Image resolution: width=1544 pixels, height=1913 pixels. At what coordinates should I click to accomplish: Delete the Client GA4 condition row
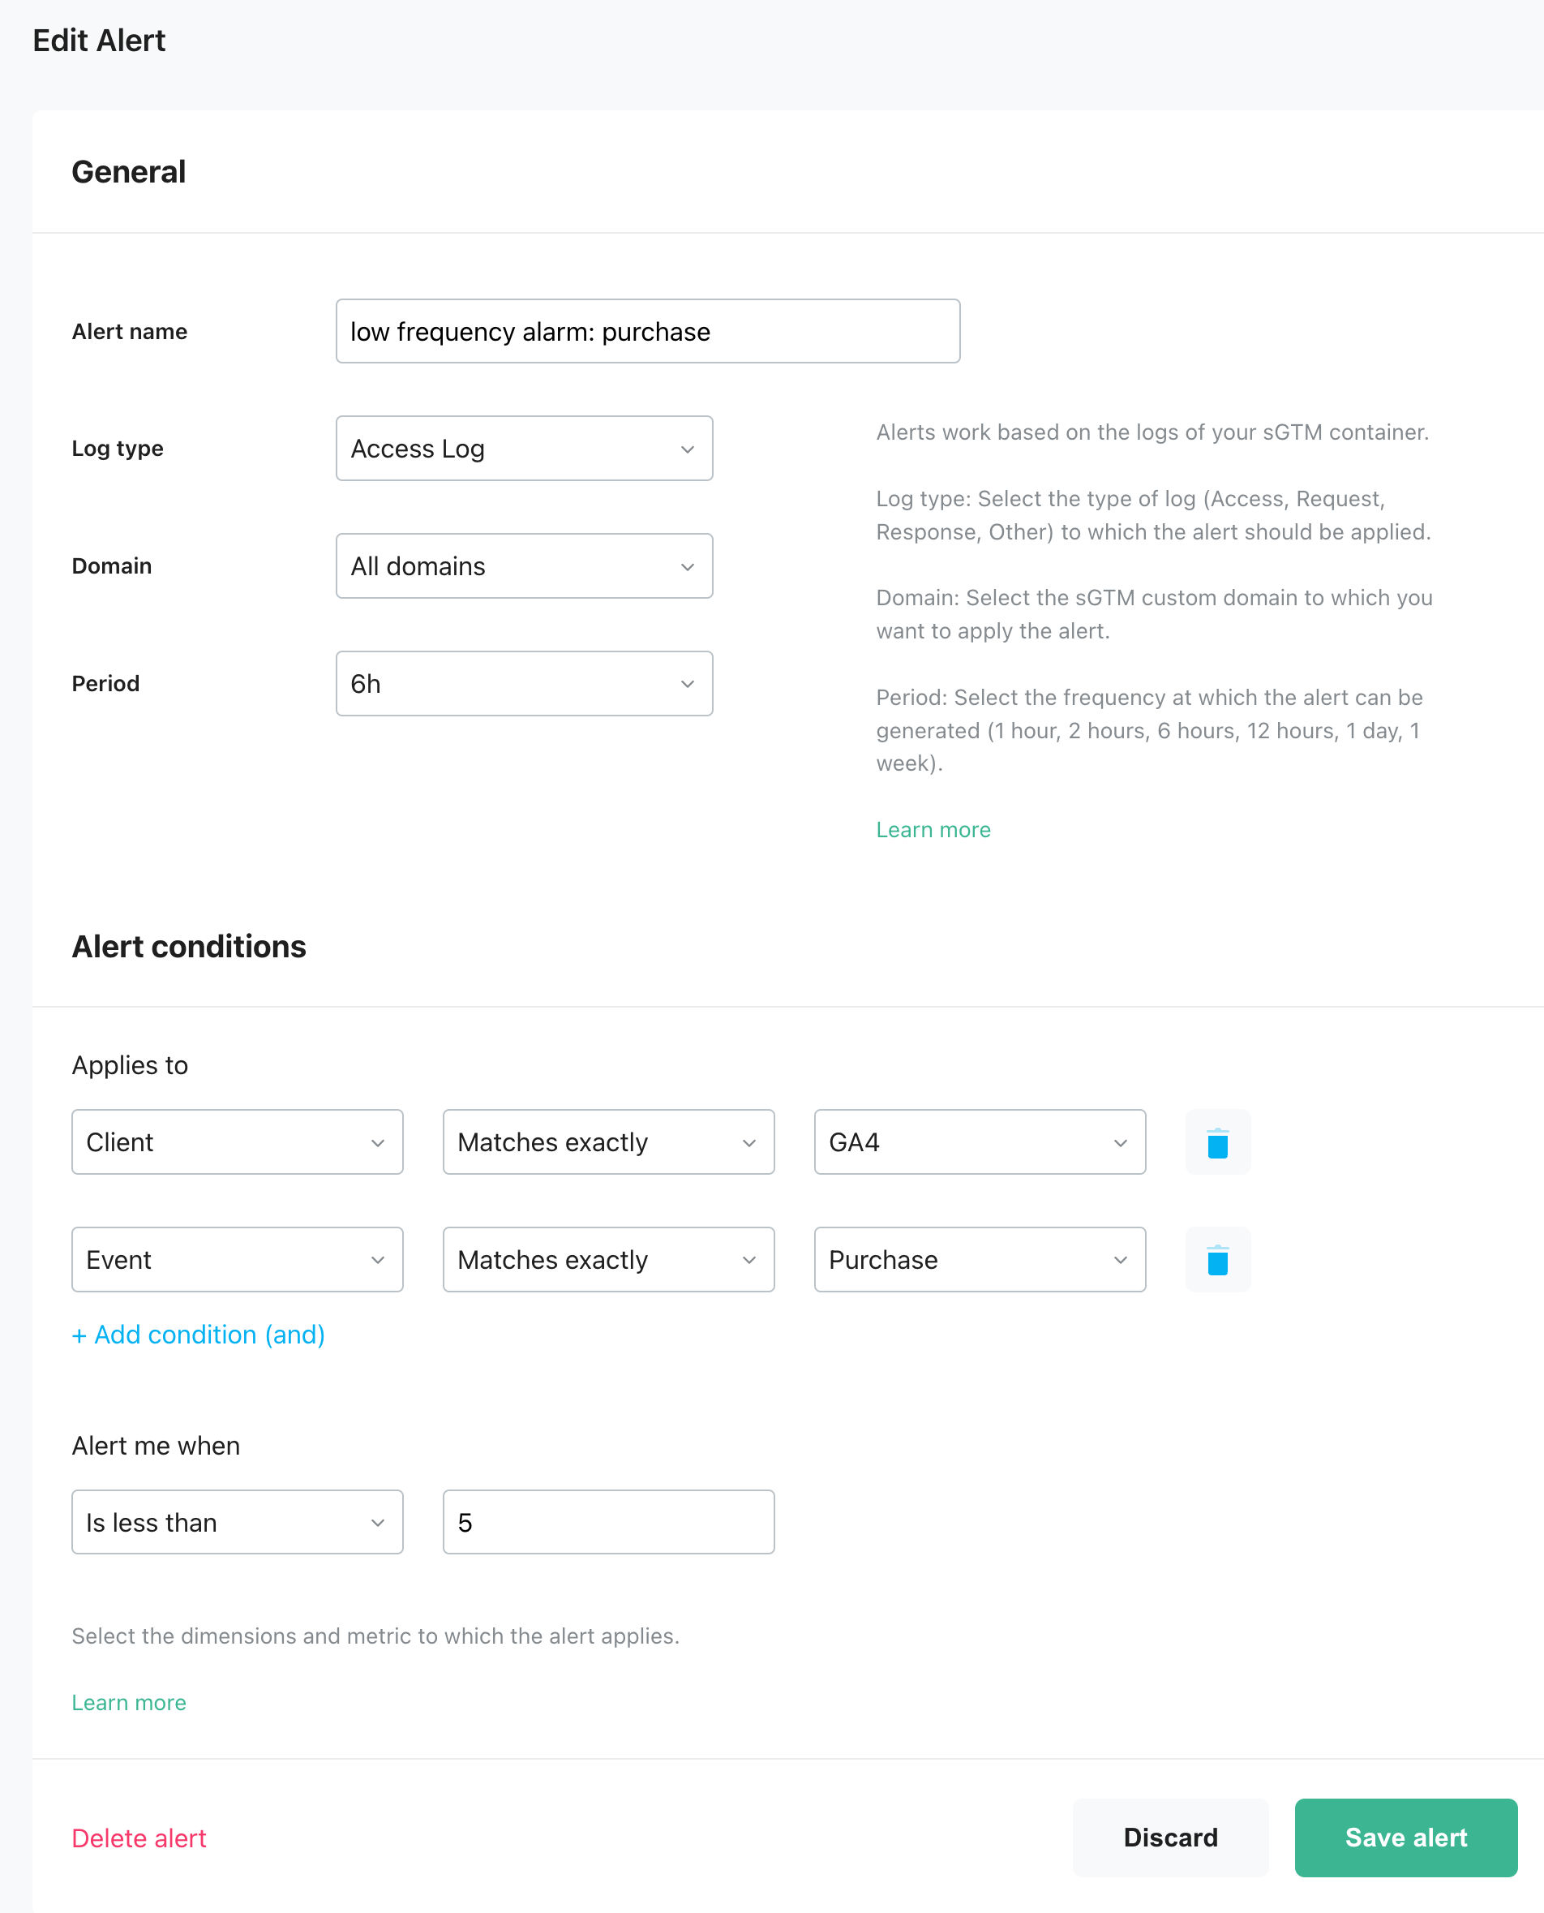pos(1217,1141)
